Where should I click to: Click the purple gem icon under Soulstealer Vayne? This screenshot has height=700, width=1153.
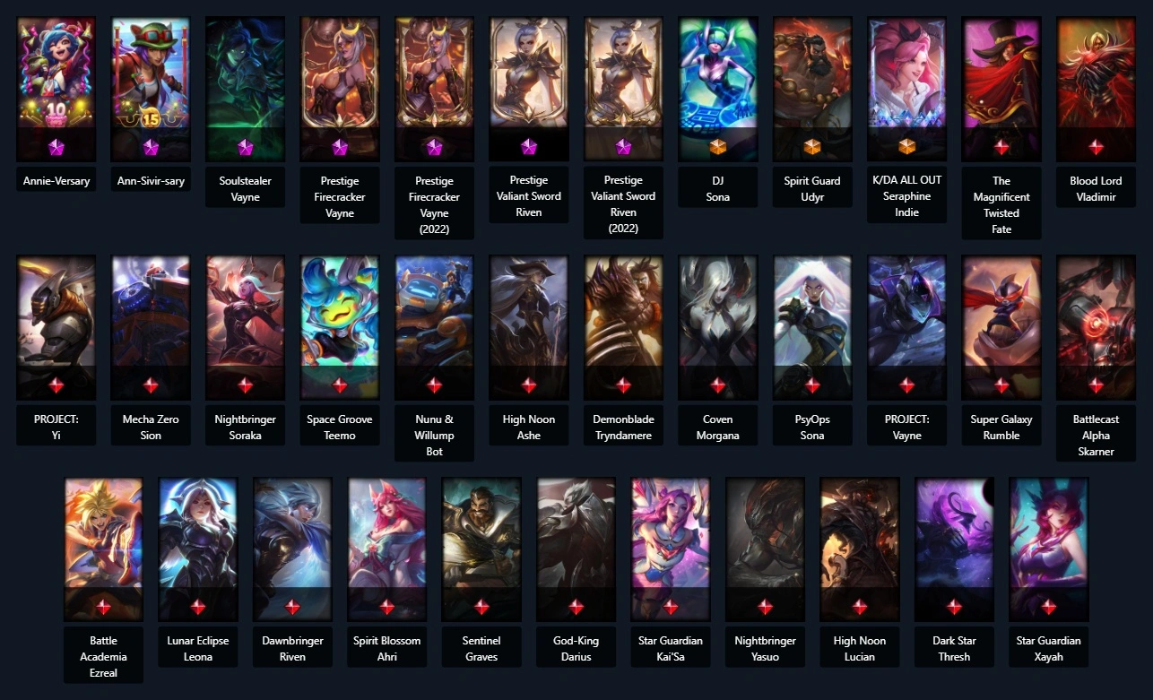click(245, 147)
